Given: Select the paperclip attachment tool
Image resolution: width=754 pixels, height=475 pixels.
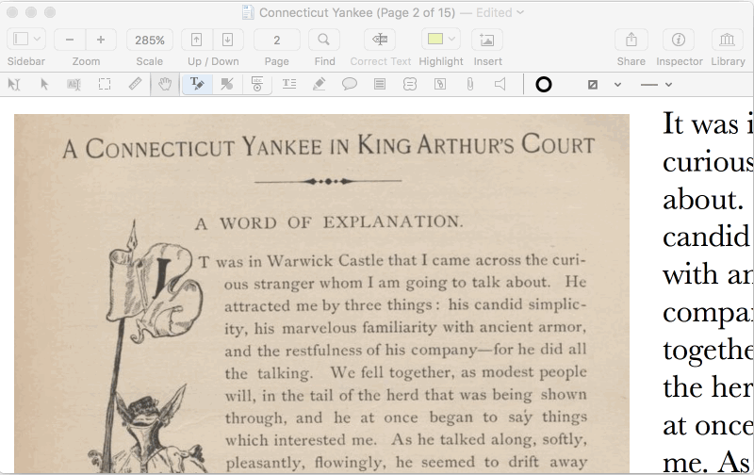Looking at the screenshot, I should click(469, 85).
